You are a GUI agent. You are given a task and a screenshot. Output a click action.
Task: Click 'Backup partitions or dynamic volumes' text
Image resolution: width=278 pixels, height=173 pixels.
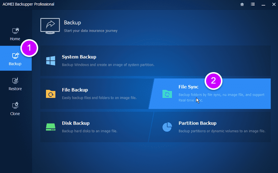point(222,131)
